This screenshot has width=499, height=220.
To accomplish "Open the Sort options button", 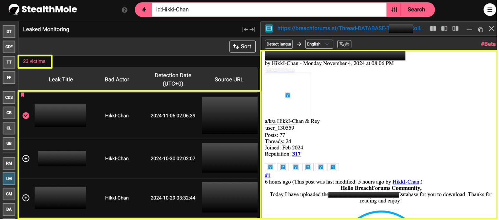I will point(242,46).
